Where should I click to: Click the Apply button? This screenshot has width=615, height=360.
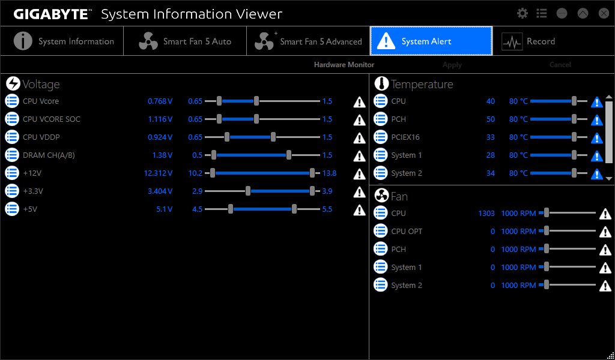(452, 65)
